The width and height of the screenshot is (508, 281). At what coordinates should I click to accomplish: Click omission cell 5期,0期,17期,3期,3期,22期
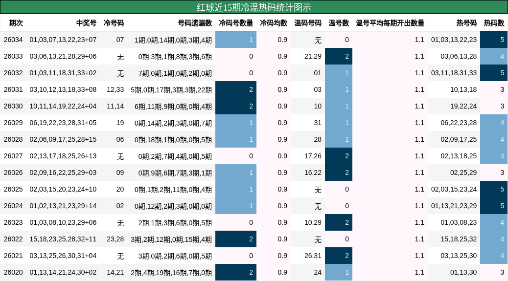(x=171, y=90)
